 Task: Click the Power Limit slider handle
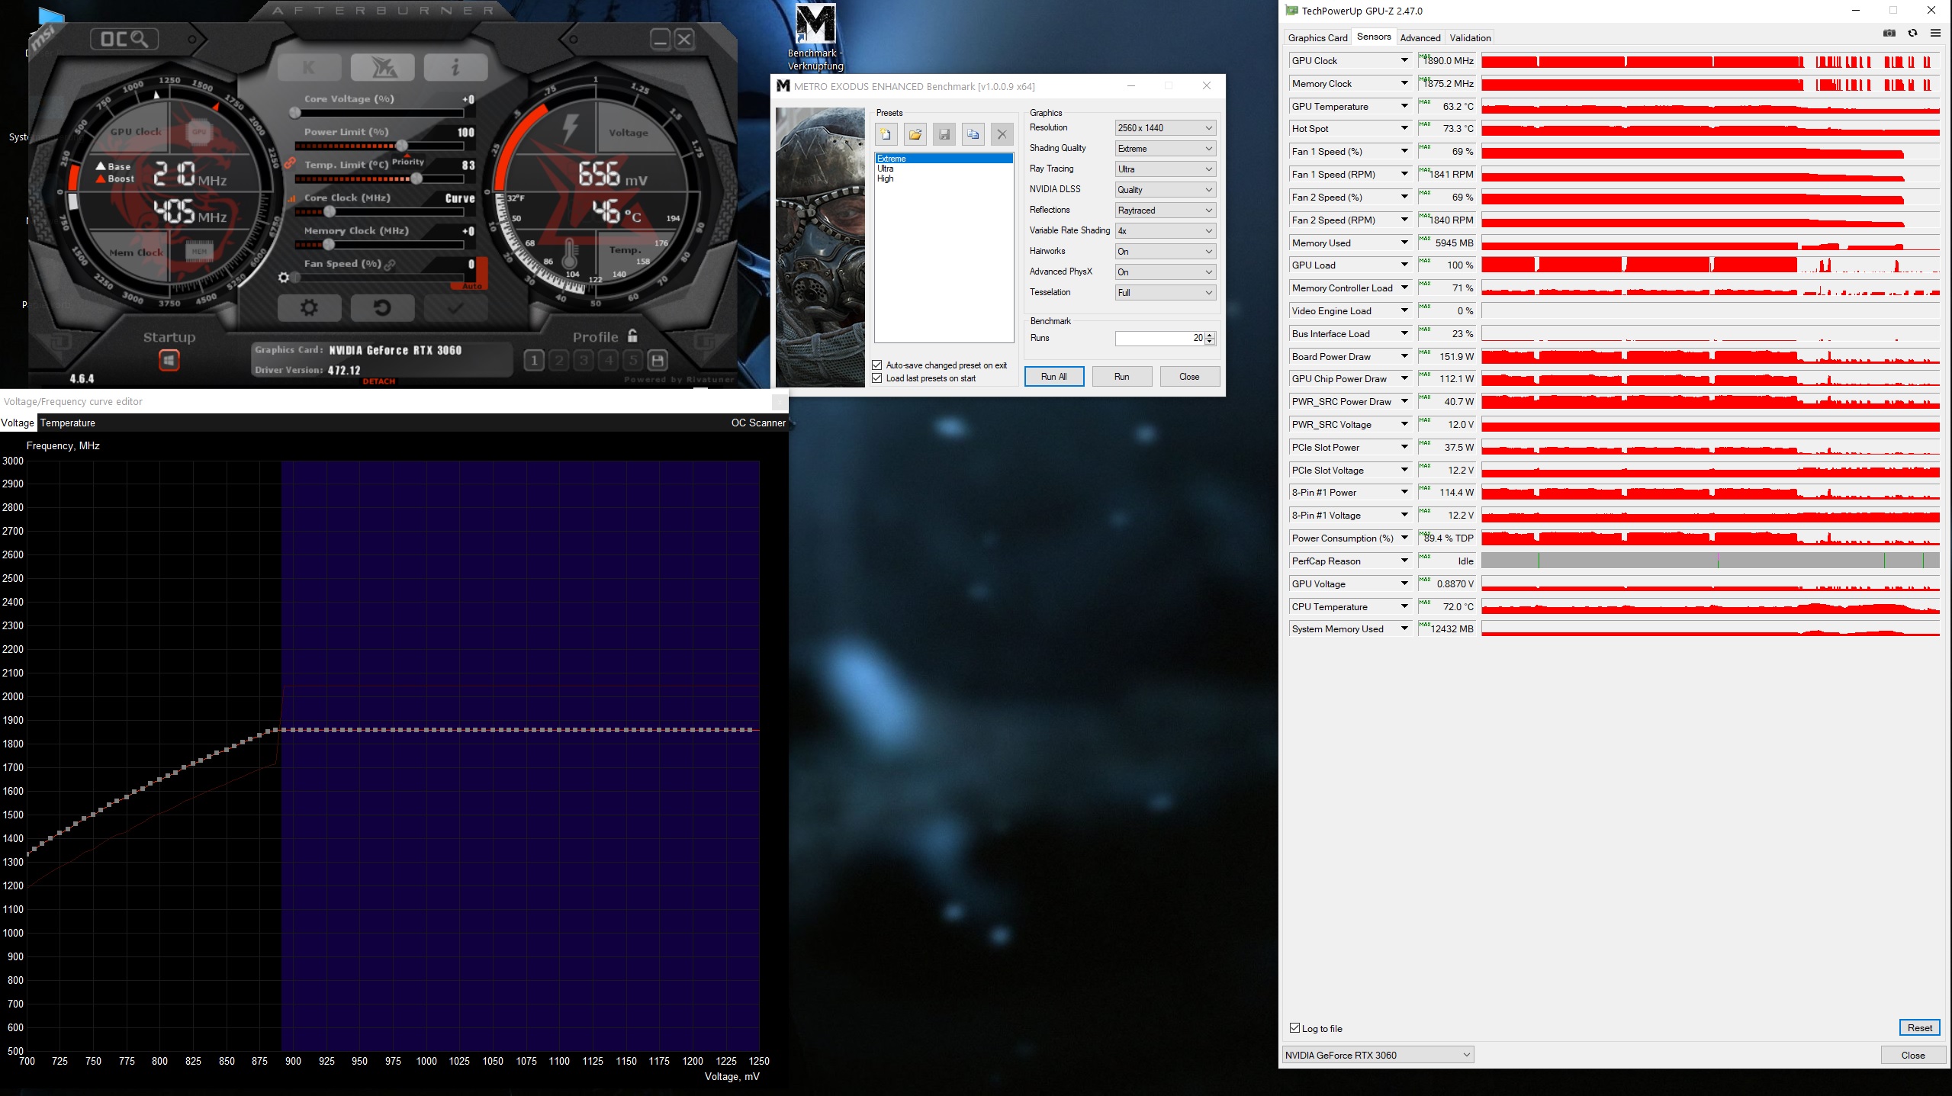[x=402, y=145]
